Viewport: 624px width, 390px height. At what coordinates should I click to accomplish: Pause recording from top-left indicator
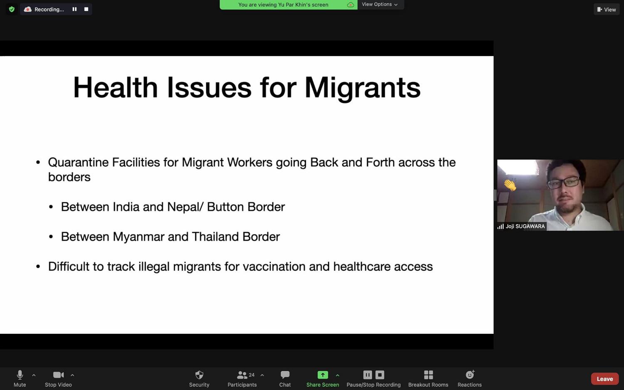click(x=74, y=9)
